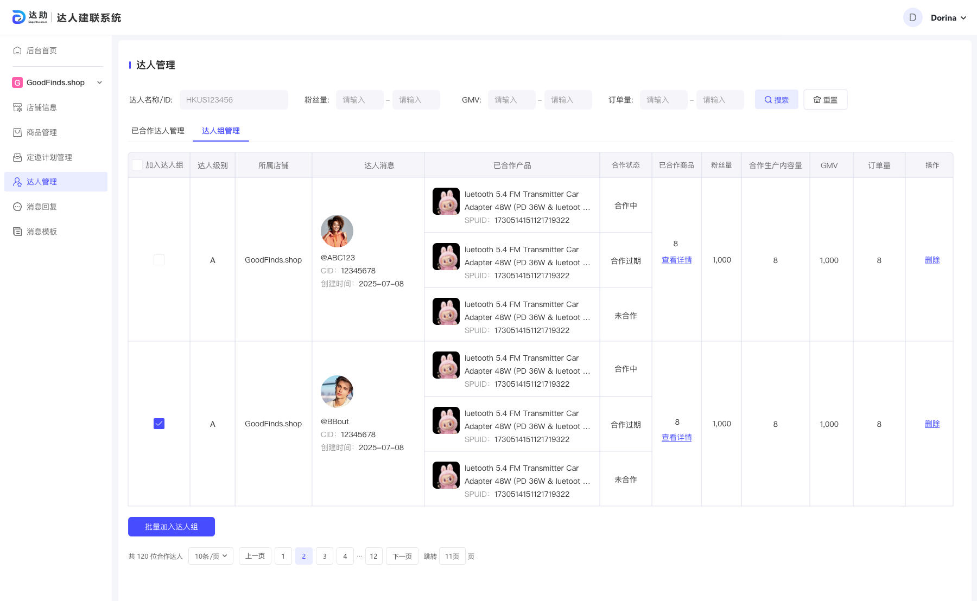Click the chat bubble icon beside 消息回复

tap(17, 207)
